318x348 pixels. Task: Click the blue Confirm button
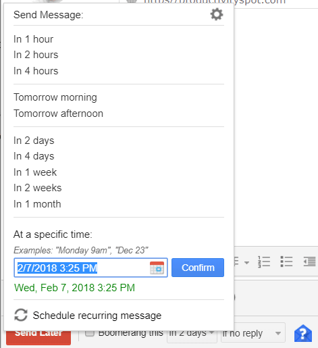198,268
